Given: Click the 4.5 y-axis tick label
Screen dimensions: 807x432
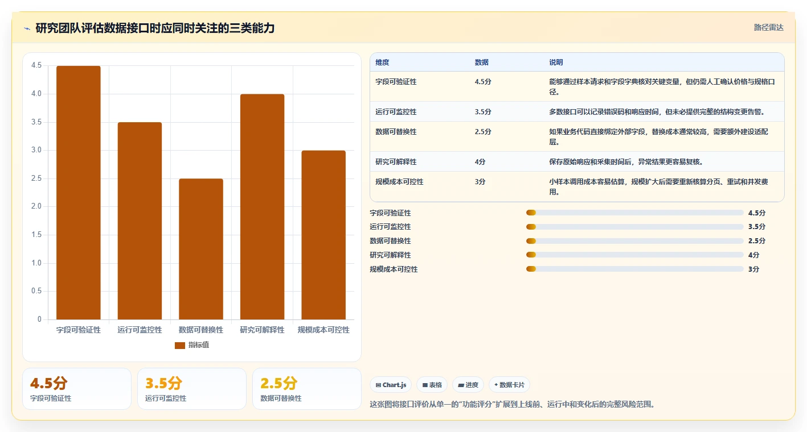Looking at the screenshot, I should pos(36,65).
